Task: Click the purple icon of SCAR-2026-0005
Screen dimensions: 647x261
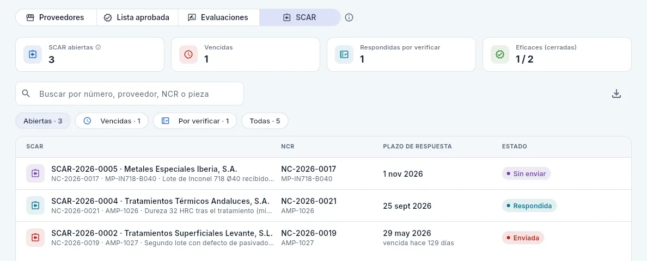Action: (x=35, y=173)
